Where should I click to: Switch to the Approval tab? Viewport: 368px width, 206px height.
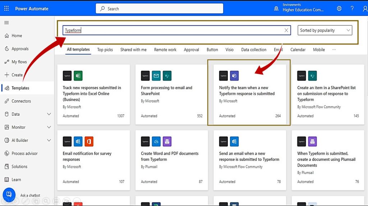(x=191, y=50)
